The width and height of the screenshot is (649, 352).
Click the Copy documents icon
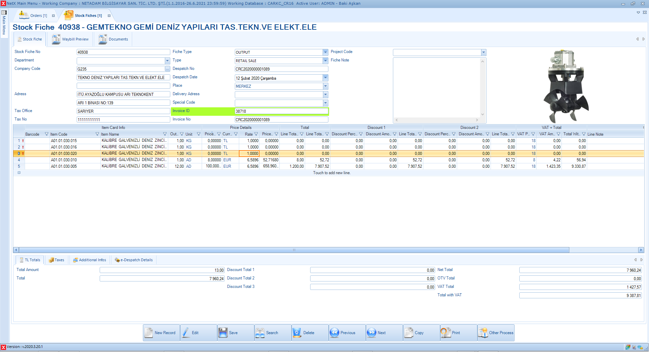coord(409,333)
